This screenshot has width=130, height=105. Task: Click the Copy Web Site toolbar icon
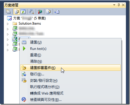click(x=48, y=12)
